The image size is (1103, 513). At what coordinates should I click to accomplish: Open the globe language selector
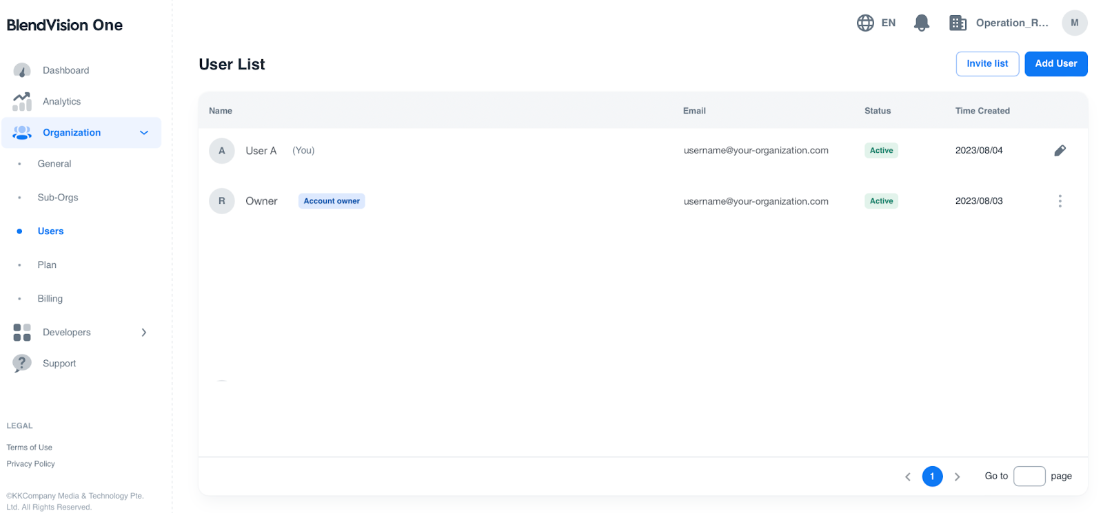[866, 23]
